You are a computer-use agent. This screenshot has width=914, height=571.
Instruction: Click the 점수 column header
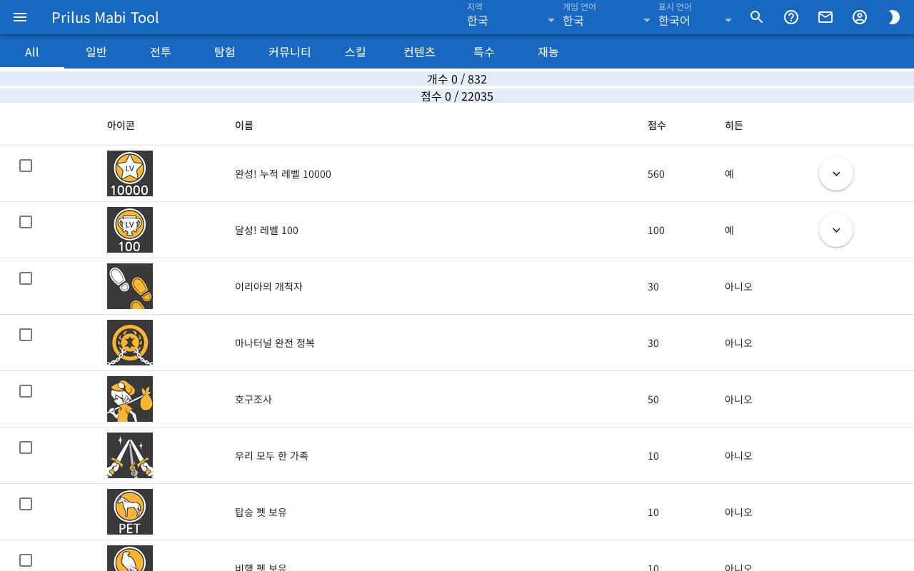point(656,125)
